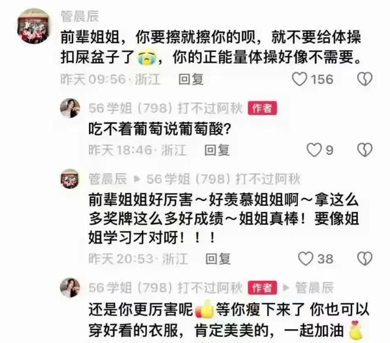
Task: Reply to the comment posted 昨天18:46
Action: 217,150
